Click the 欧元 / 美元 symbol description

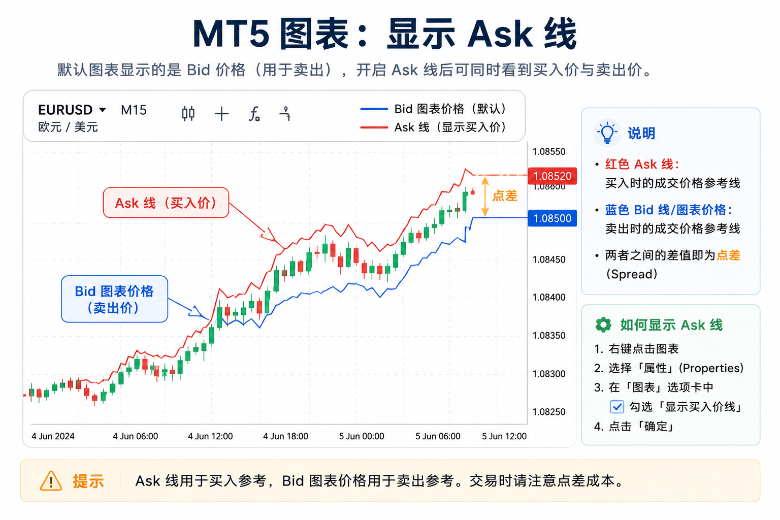(x=68, y=127)
